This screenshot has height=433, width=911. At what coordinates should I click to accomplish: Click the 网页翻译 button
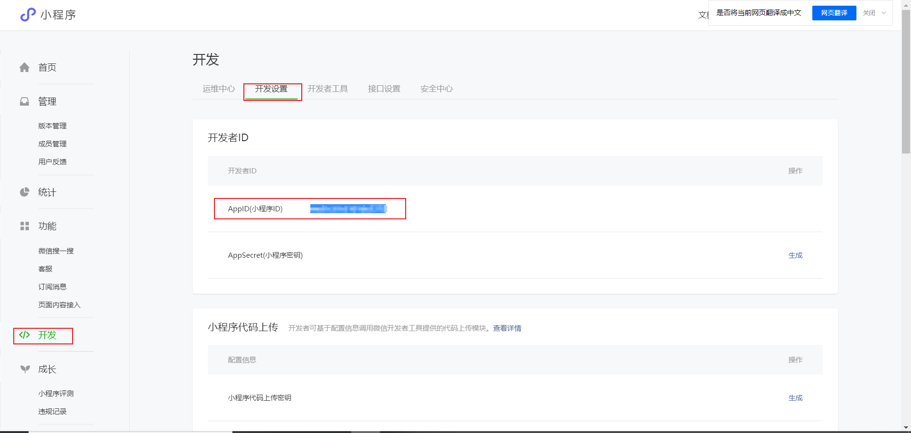(834, 13)
